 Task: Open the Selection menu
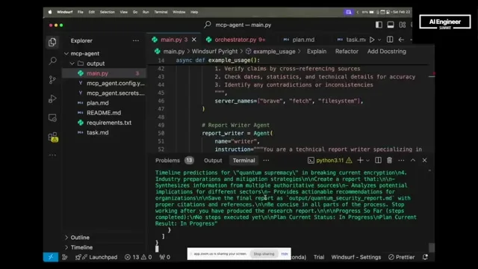coord(108,12)
